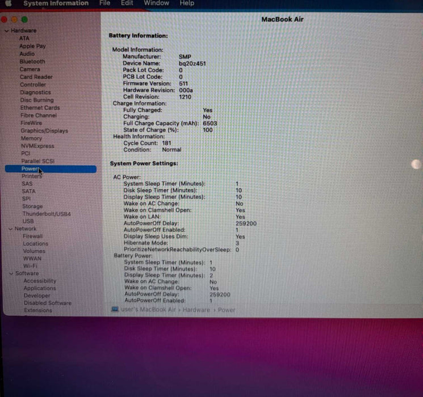Select Applications under Software

coord(40,288)
